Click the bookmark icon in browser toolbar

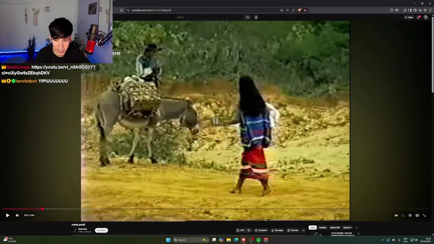point(121,10)
